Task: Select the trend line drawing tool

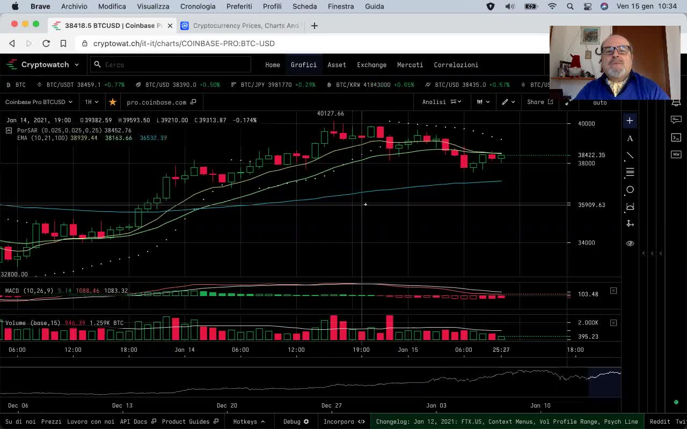Action: [x=630, y=156]
